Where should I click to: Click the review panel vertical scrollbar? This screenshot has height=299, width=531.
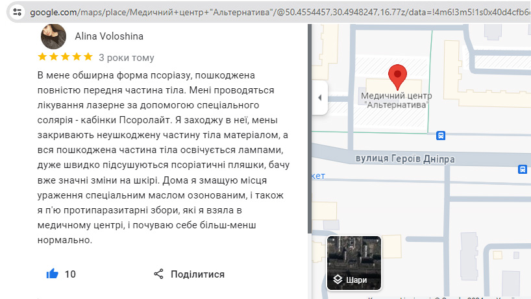click(309, 130)
